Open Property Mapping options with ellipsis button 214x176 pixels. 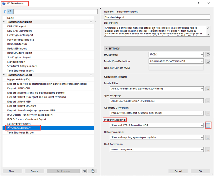coord(208,125)
